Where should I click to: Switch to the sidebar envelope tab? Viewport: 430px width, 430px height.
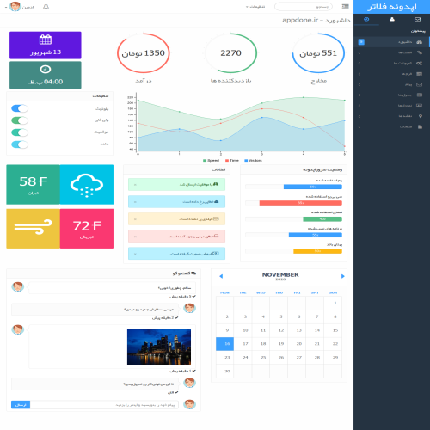click(417, 20)
